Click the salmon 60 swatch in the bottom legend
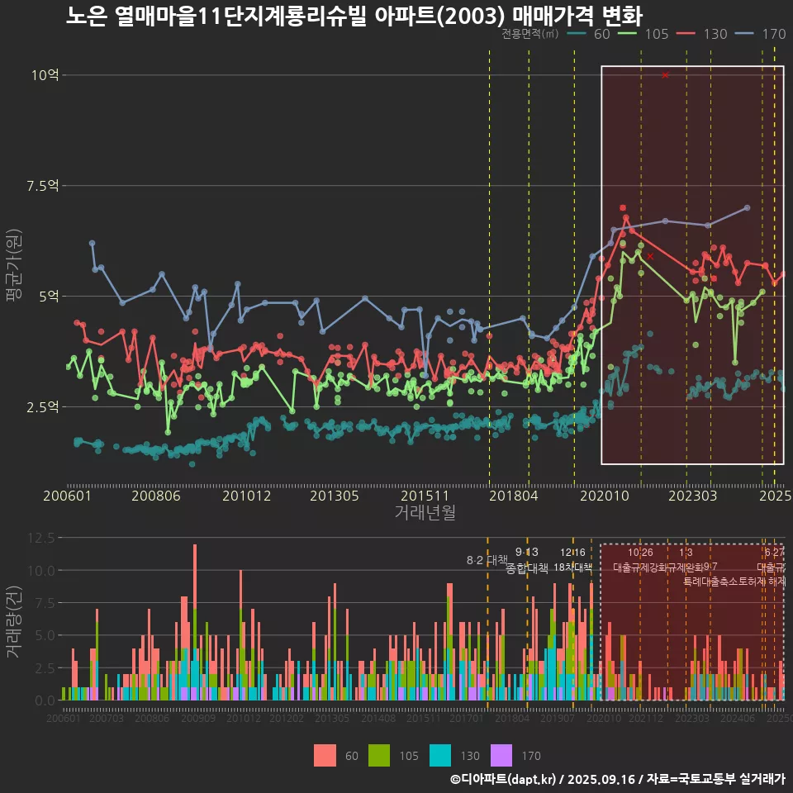 [325, 756]
